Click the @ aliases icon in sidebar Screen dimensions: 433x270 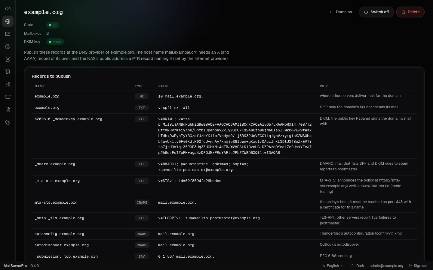(x=8, y=46)
